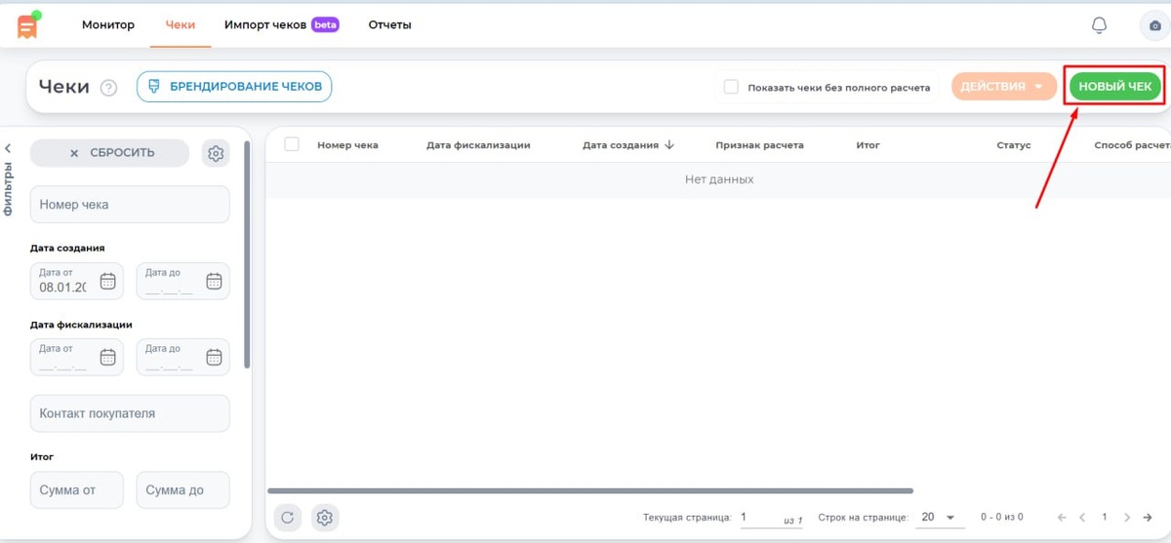Toggle Показать чеки без полного расчета checkbox
The height and width of the screenshot is (543, 1171).
click(731, 87)
